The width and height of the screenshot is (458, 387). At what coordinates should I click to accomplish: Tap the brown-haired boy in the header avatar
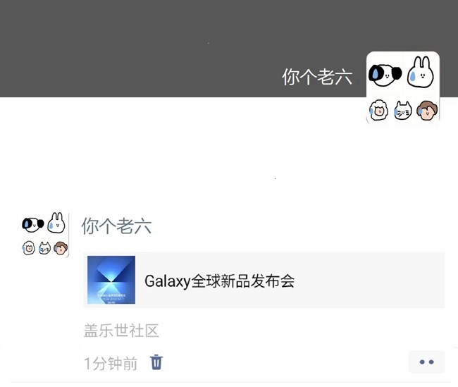427,111
